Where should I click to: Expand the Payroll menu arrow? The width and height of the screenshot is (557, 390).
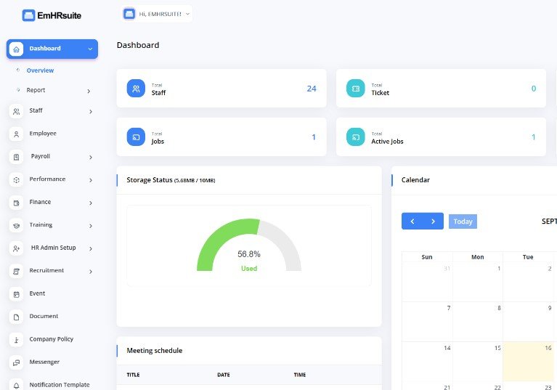click(x=91, y=157)
